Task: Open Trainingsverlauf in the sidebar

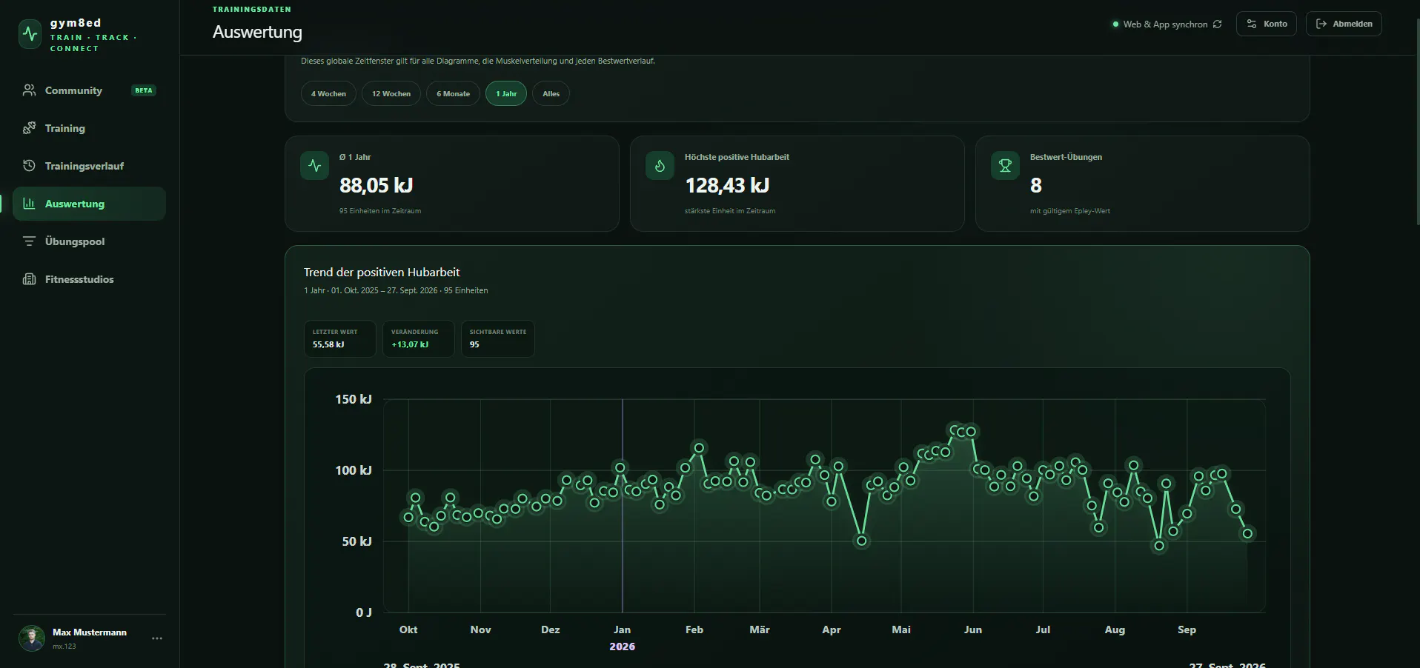Action: coord(89,166)
